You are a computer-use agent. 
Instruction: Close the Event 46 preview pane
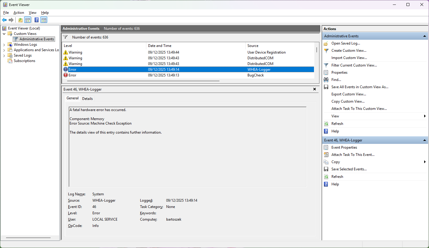click(x=315, y=89)
